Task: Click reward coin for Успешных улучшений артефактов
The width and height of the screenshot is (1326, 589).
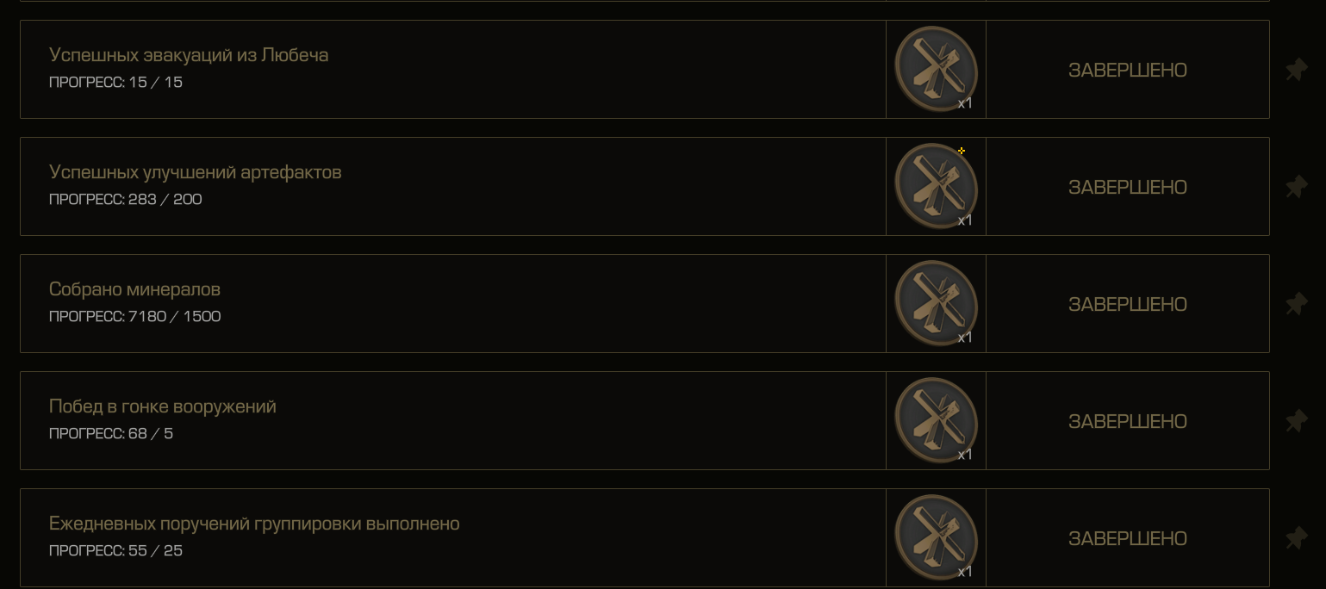Action: 936,186
